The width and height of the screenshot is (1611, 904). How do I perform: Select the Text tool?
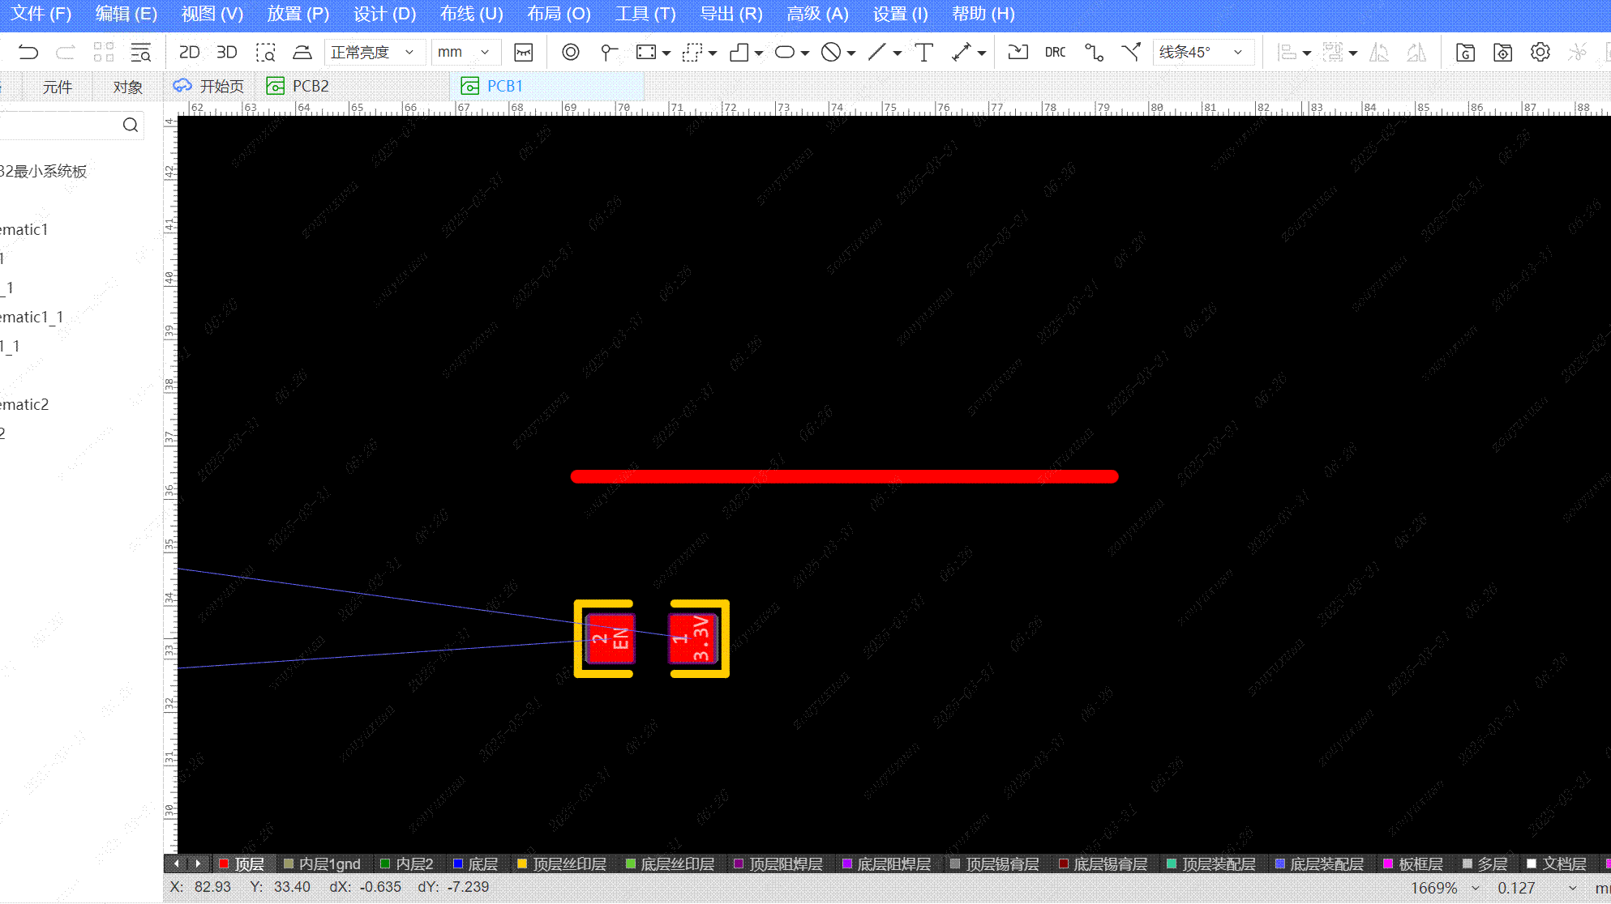click(x=923, y=53)
